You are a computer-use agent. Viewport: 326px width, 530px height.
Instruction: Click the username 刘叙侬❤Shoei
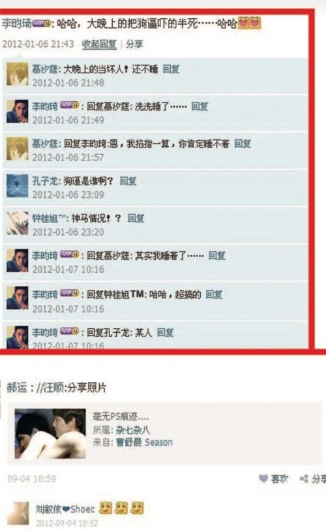(x=65, y=508)
